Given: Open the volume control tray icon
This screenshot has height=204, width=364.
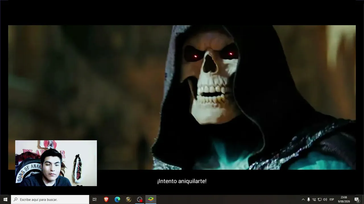Looking at the screenshot, I should (325, 199).
